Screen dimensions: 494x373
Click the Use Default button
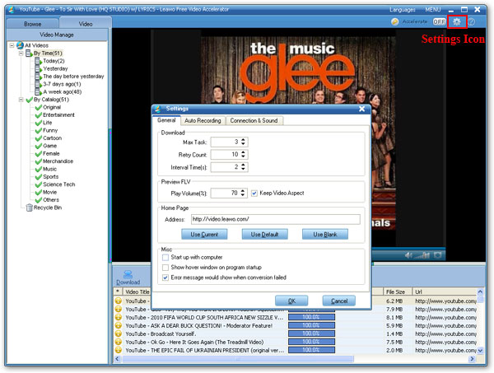264,235
